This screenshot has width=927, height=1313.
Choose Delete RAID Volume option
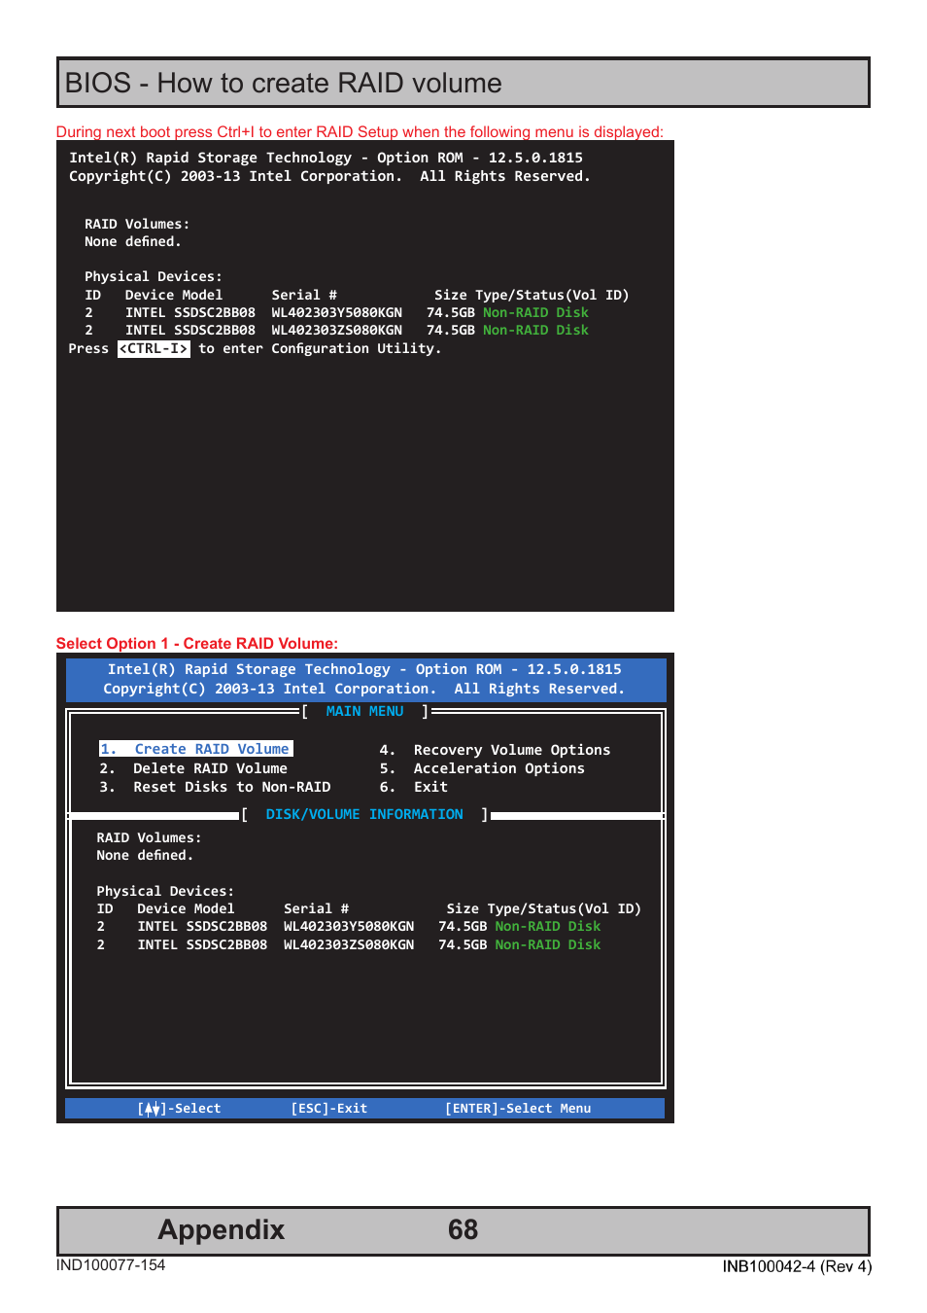193,768
